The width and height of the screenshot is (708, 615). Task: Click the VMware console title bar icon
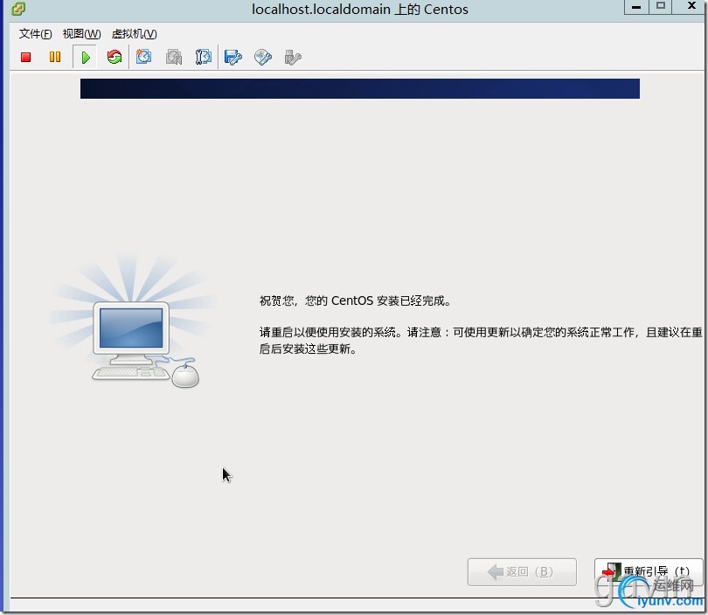click(18, 9)
